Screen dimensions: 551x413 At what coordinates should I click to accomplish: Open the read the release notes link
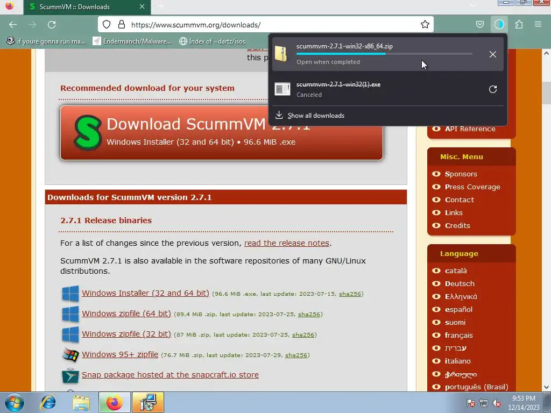pyautogui.click(x=287, y=243)
